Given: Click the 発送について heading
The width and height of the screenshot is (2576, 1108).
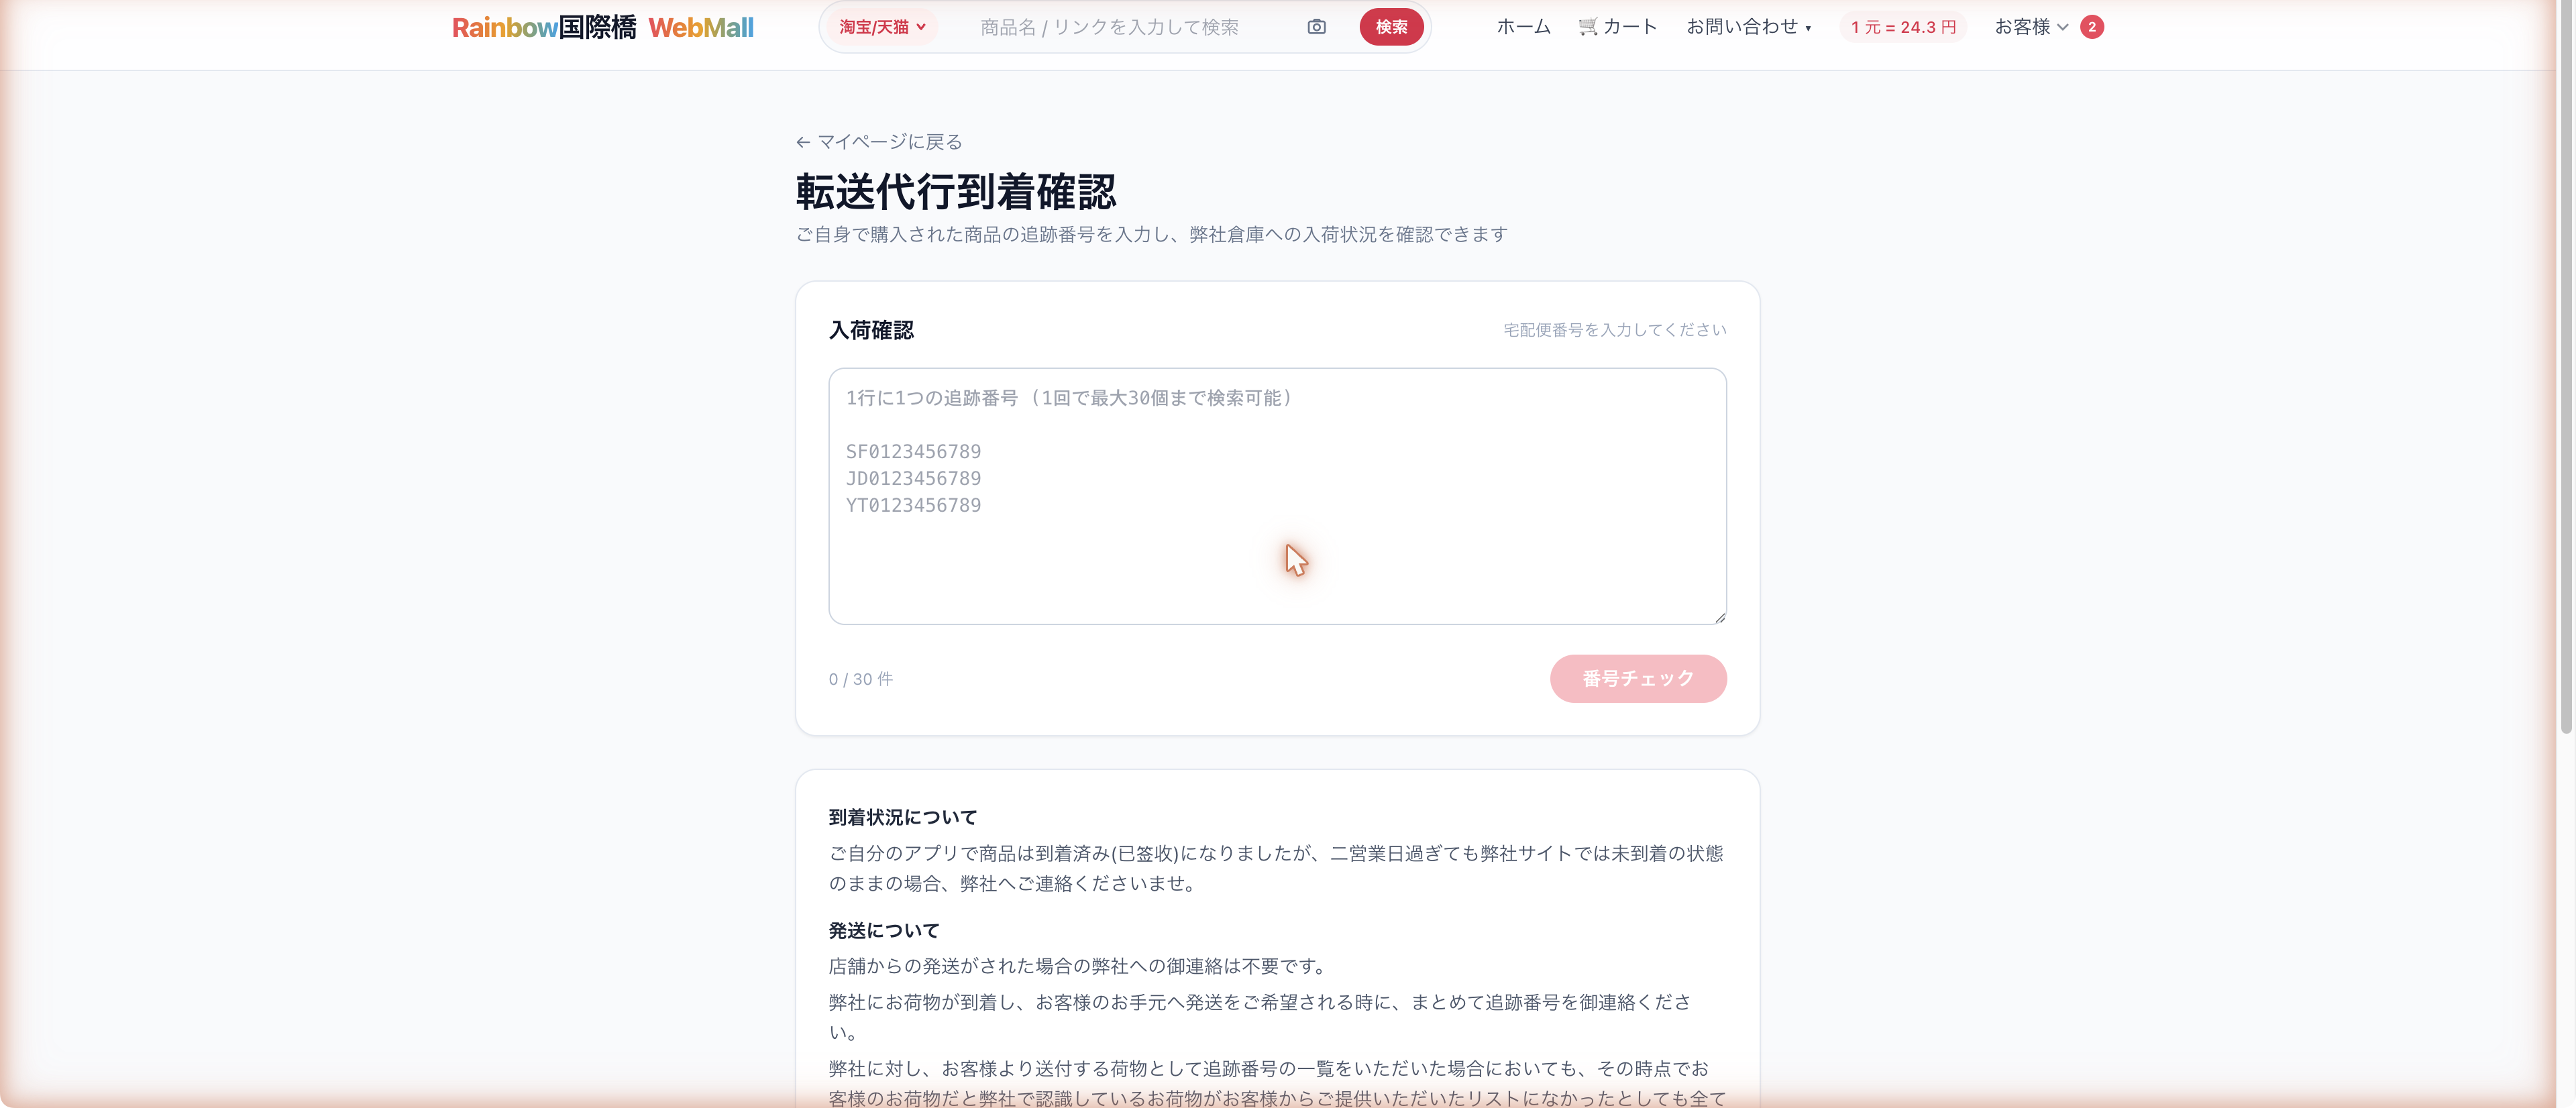Looking at the screenshot, I should click(x=884, y=930).
